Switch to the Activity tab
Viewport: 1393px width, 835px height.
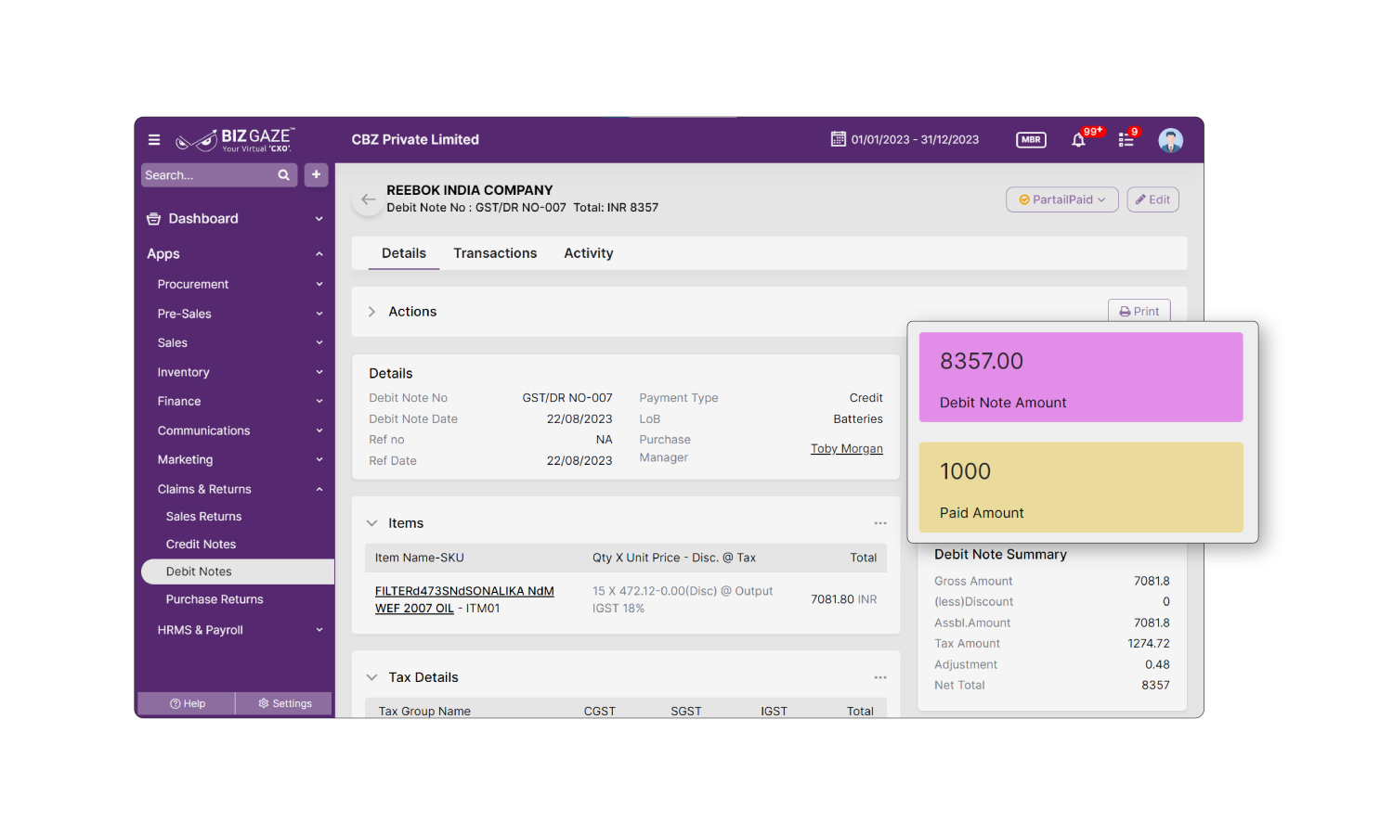tap(589, 253)
